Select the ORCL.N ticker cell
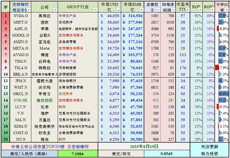The height and width of the screenshot is (158, 230). pyautogui.click(x=21, y=94)
